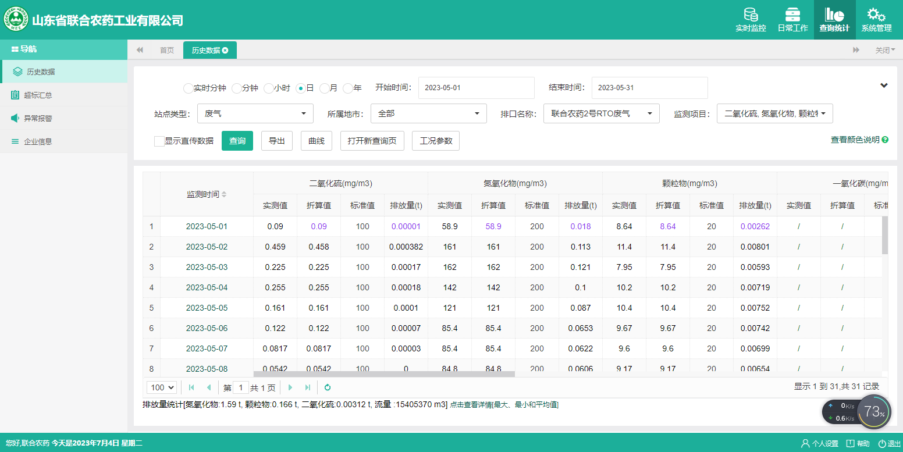Select the 实时分钟 radio option
Image resolution: width=903 pixels, height=452 pixels.
coord(188,88)
